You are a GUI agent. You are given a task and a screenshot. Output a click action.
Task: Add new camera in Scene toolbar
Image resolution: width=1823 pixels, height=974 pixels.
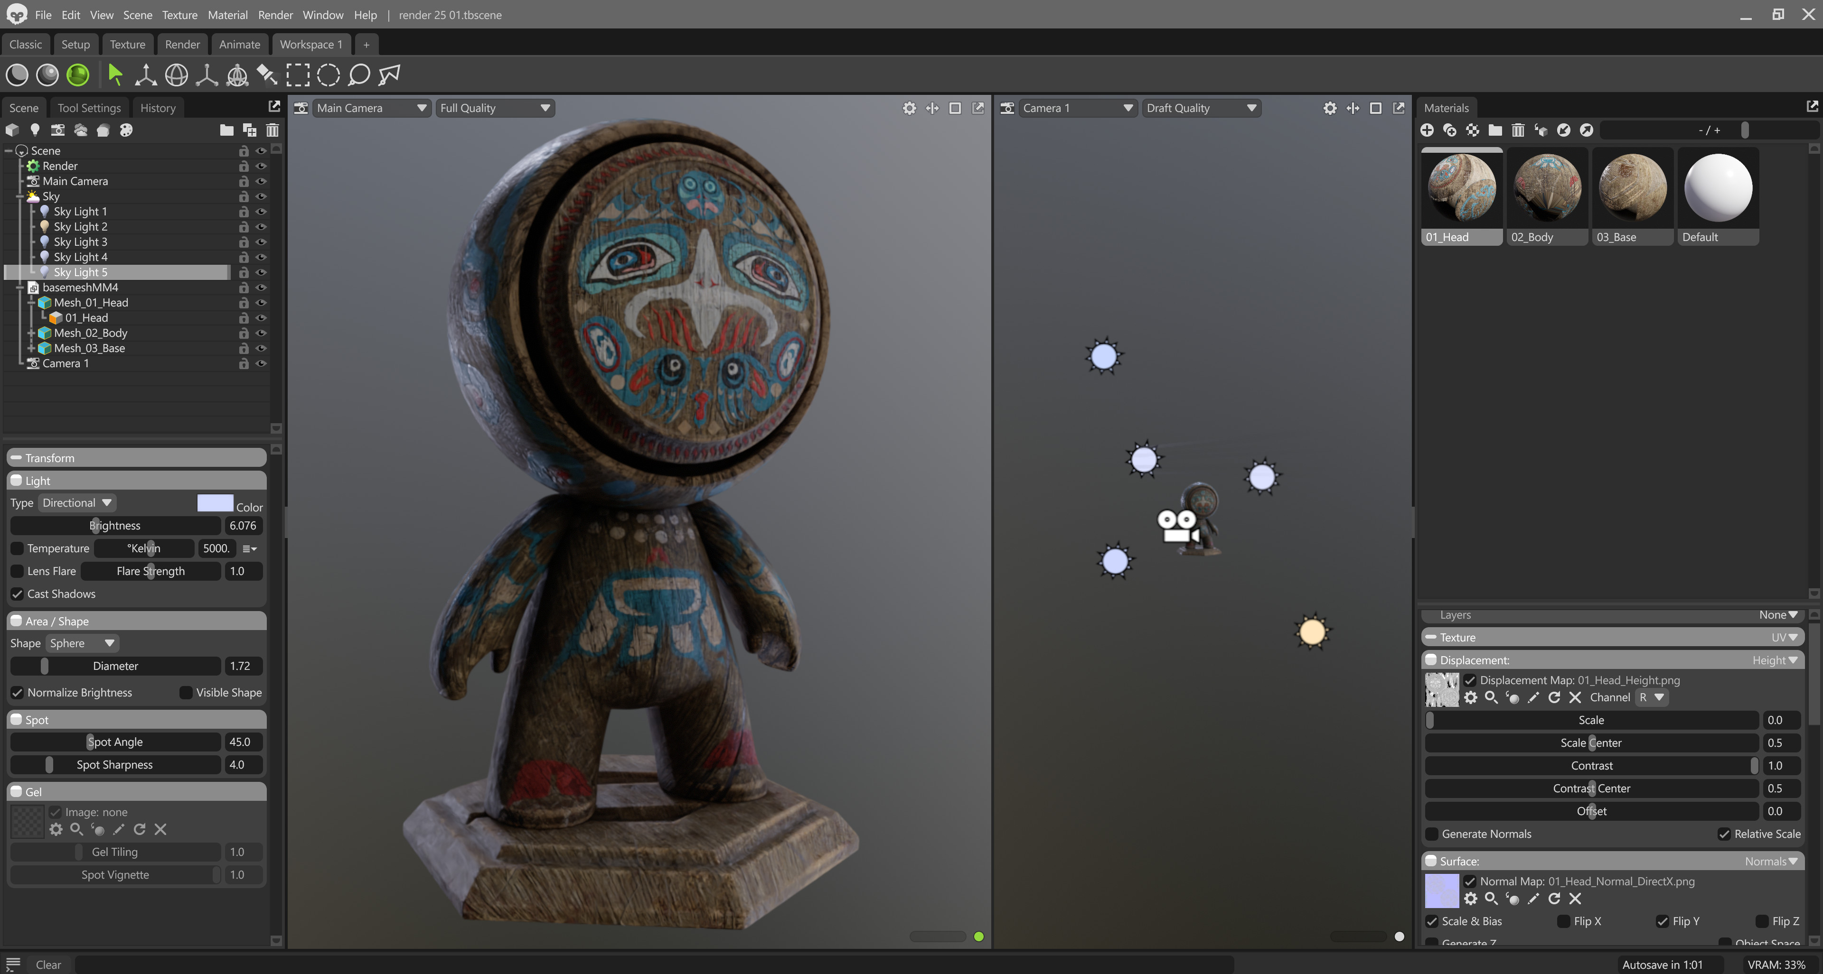click(57, 130)
